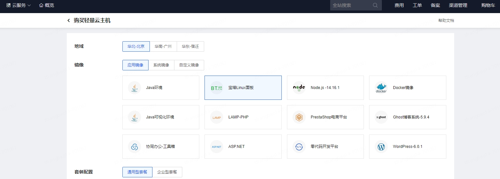Select the Java环境 image icon
The height and width of the screenshot is (179, 500).
[134, 88]
